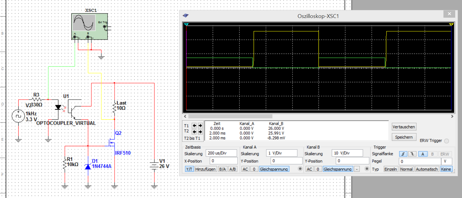
Task: Set trigger type to Einzeln
Action: coord(391,169)
